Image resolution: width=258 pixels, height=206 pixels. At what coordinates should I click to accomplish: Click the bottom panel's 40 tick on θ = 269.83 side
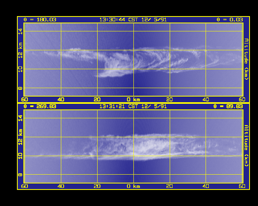[61, 186]
